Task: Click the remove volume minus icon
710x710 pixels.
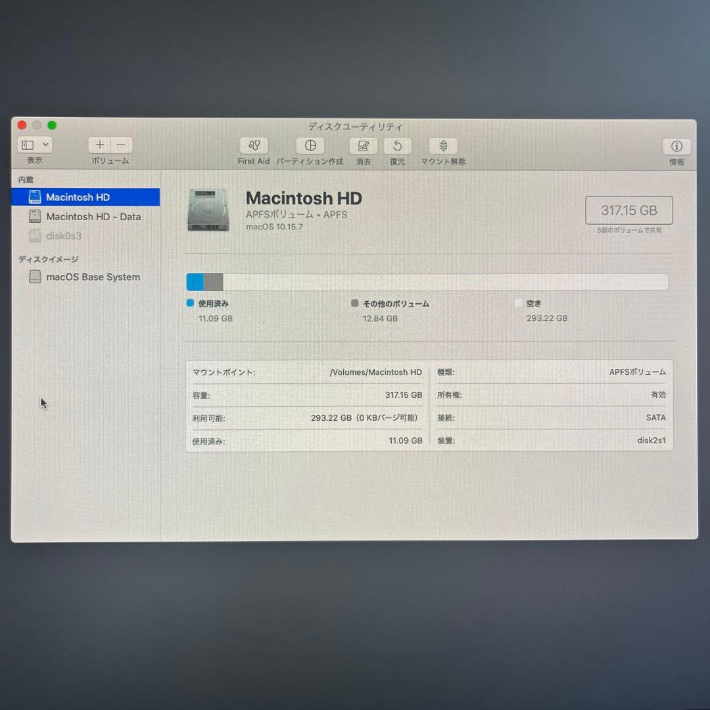Action: tap(122, 145)
